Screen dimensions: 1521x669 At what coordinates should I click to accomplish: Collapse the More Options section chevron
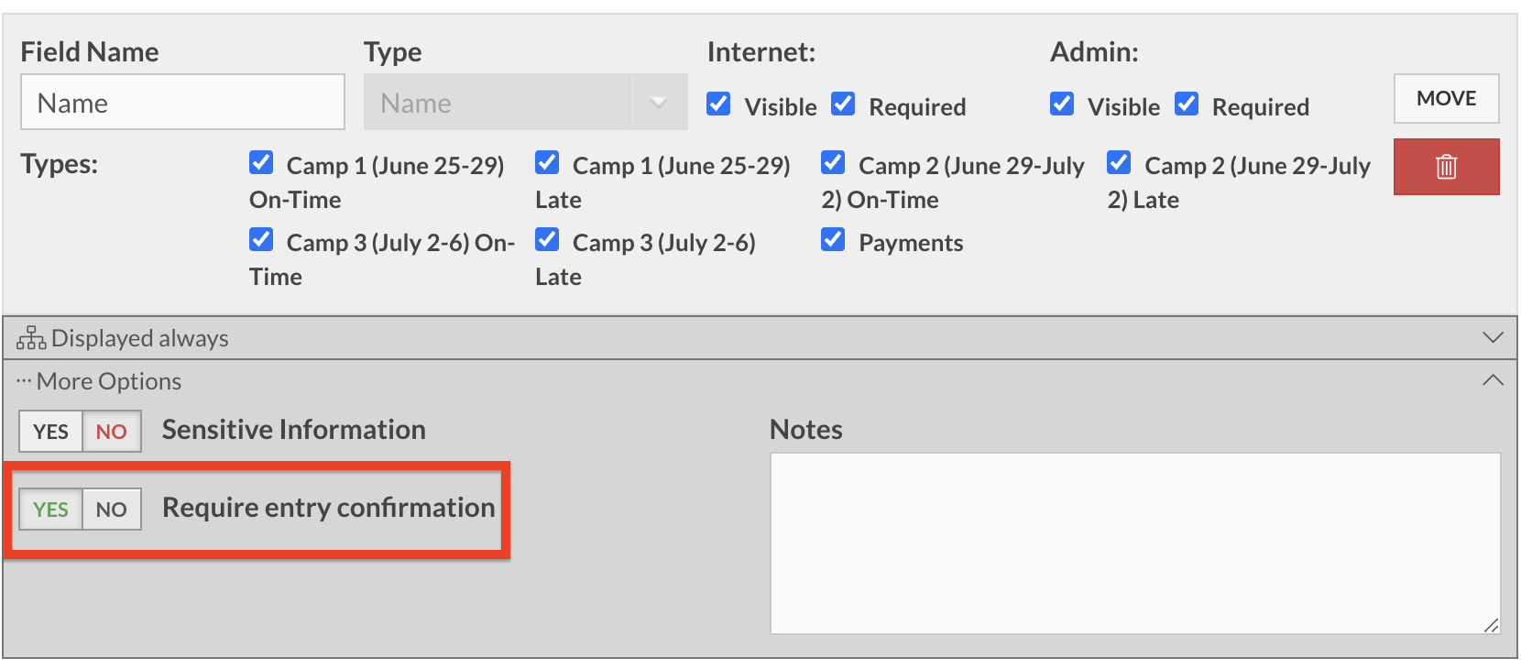point(1493,380)
